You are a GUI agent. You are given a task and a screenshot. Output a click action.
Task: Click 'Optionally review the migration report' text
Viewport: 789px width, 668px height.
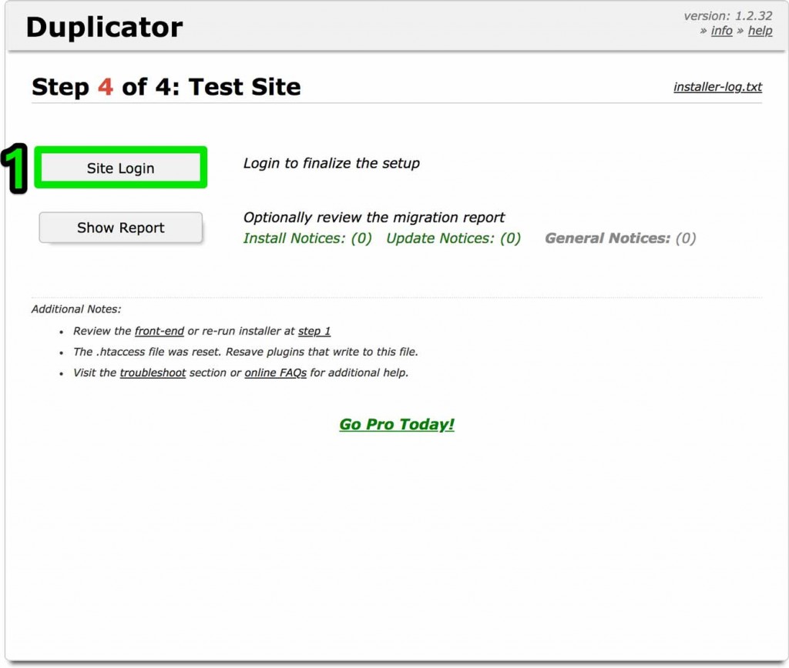[x=374, y=217]
